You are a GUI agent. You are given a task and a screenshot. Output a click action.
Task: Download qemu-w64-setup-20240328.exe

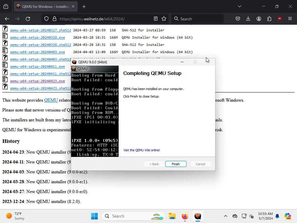[37, 37]
